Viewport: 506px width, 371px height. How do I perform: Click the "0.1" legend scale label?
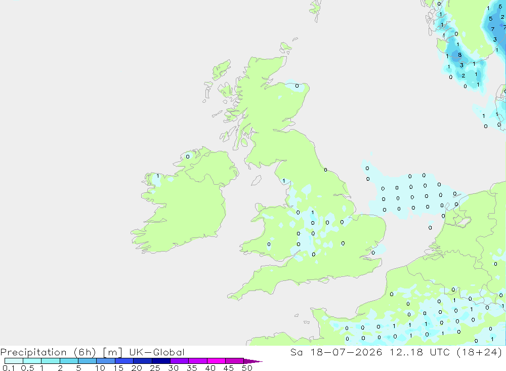pos(9,368)
